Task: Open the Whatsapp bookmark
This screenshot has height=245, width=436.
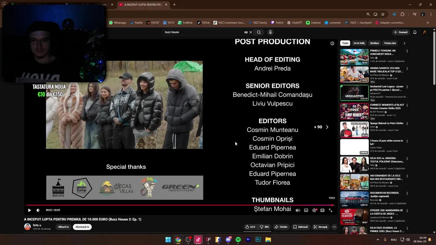Action: point(118,23)
